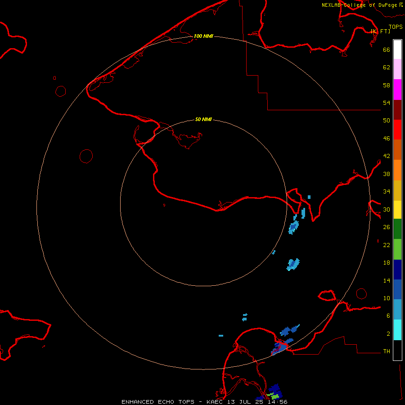
Task: Click the 10 value on the legend
Action: pos(387,298)
